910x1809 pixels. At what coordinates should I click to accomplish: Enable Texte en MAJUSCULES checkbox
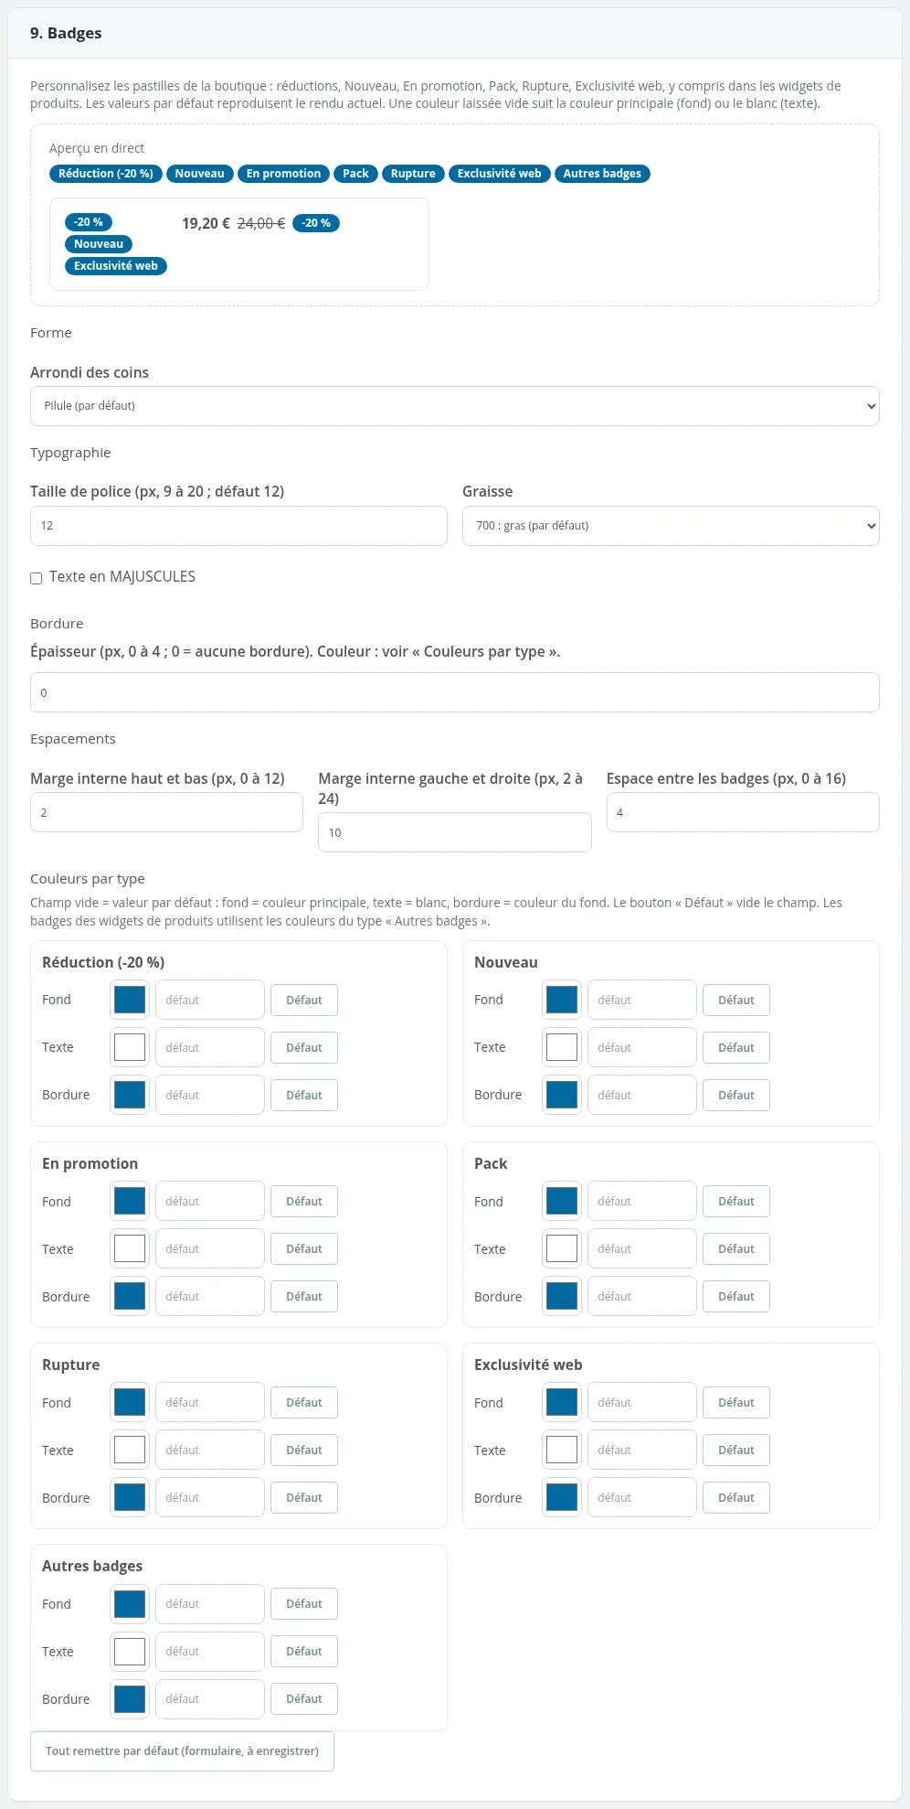click(x=37, y=578)
